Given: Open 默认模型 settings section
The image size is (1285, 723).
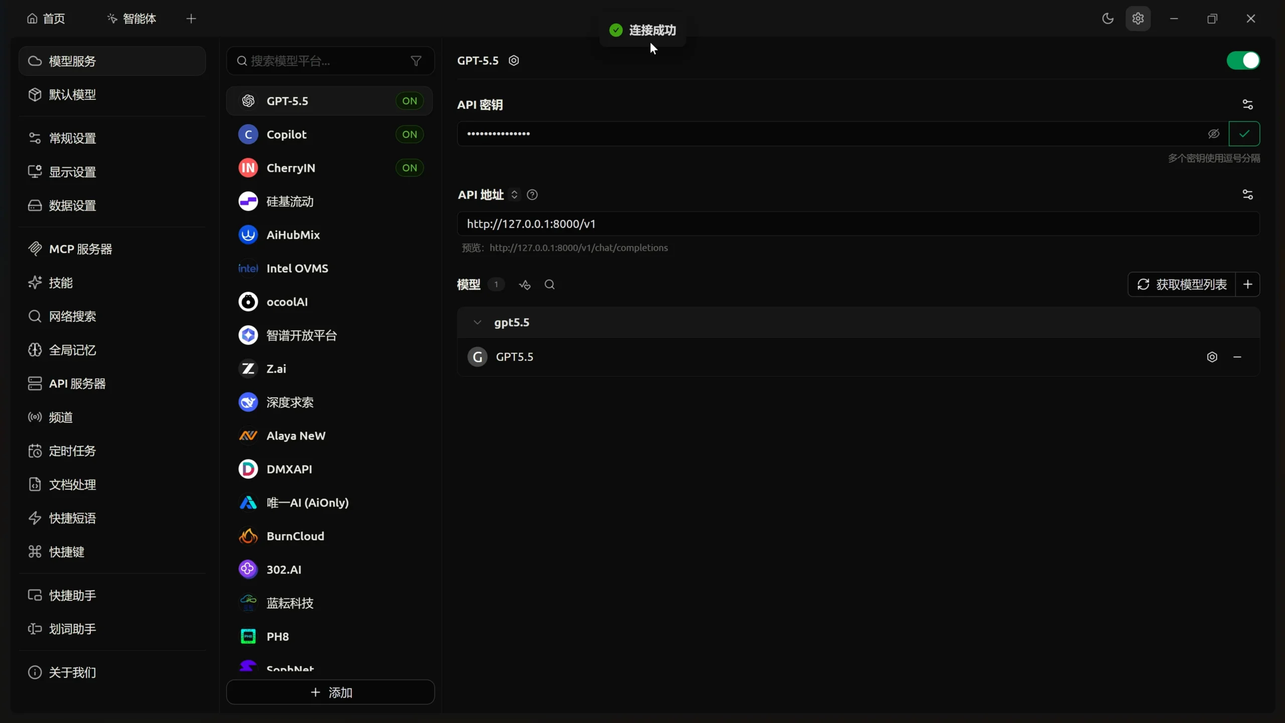Looking at the screenshot, I should [x=112, y=94].
